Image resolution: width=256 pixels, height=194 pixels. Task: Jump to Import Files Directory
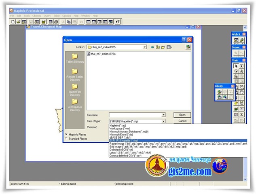(75, 90)
